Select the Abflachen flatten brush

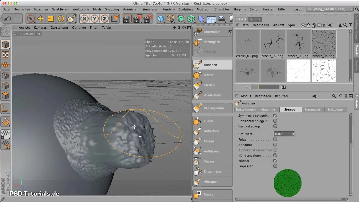(213, 131)
